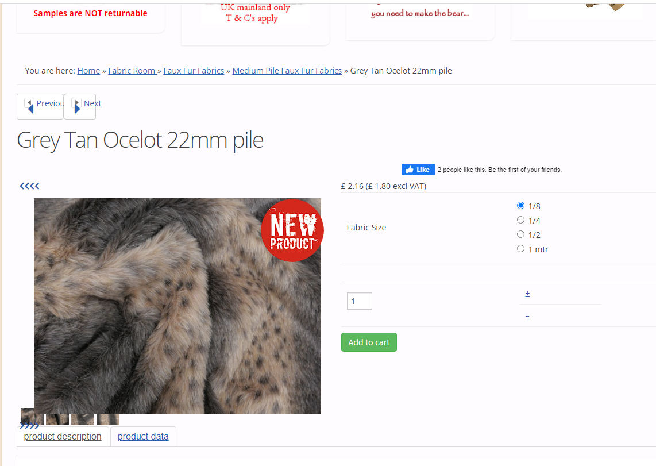Click the red New Product badge
The image size is (656, 466).
coord(292,230)
